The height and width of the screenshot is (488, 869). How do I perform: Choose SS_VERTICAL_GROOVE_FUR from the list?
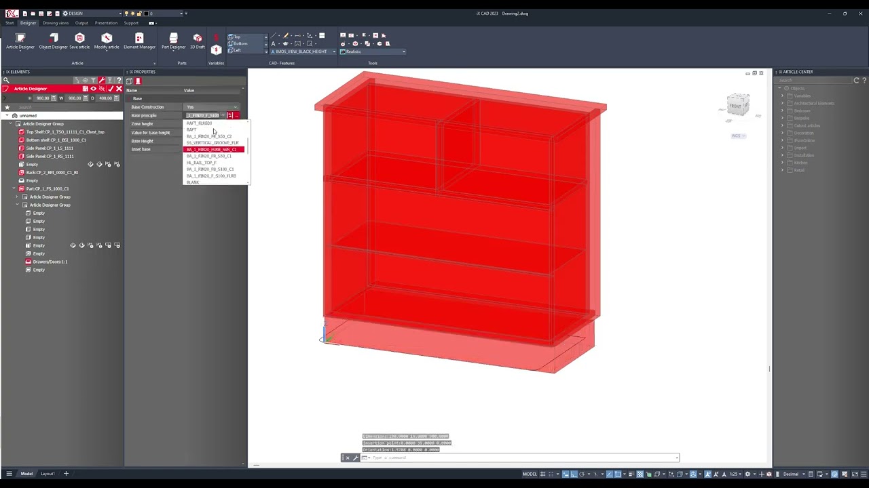pyautogui.click(x=212, y=143)
